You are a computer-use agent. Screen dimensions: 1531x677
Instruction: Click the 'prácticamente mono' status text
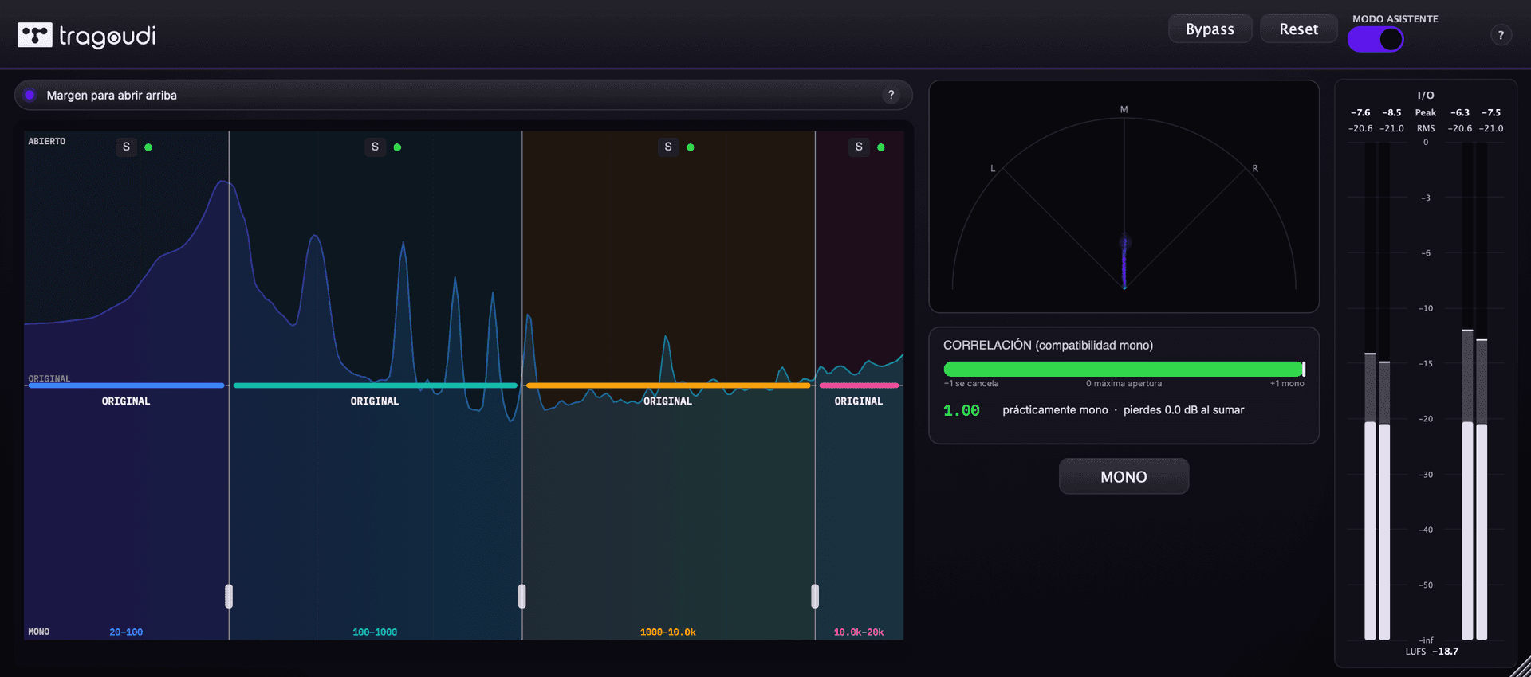[1055, 410]
